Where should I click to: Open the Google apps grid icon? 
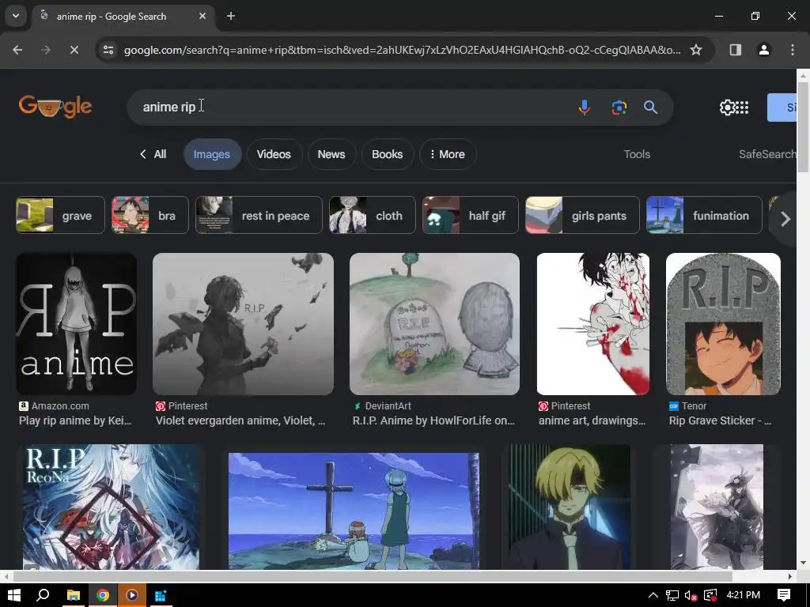tap(742, 107)
